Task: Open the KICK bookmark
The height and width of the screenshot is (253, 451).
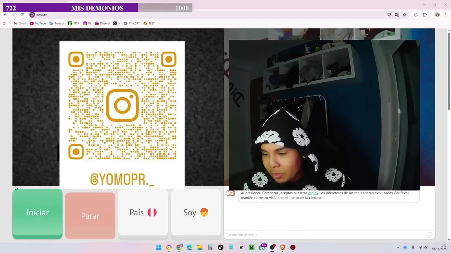Action: 74,24
